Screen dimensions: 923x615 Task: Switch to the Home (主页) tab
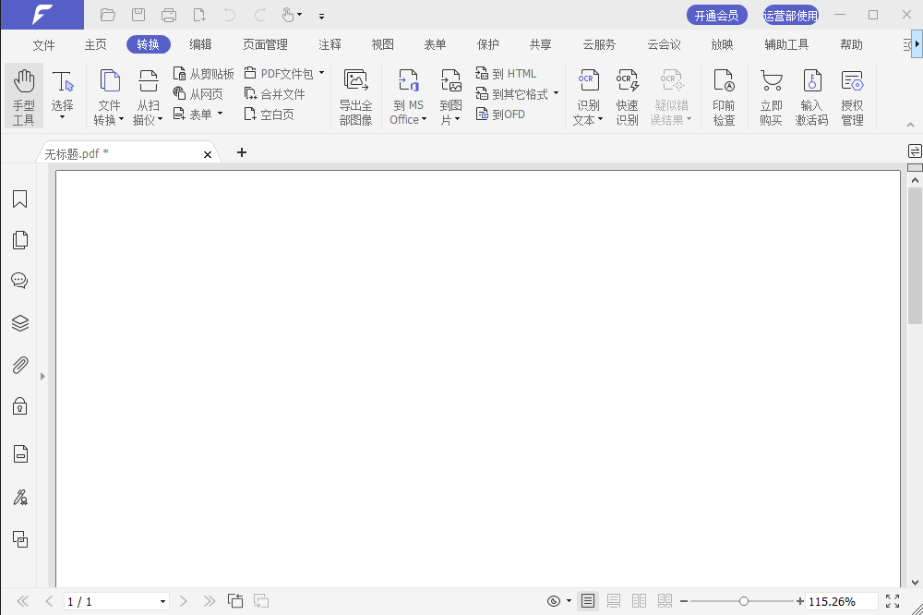95,44
